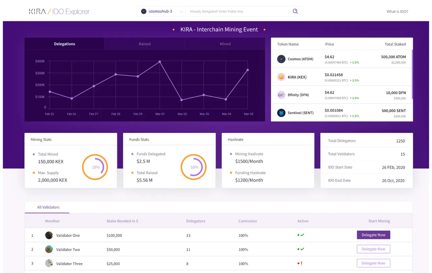The height and width of the screenshot is (273, 432).
Task: Switch to the Mined chart tab
Action: tap(225, 44)
